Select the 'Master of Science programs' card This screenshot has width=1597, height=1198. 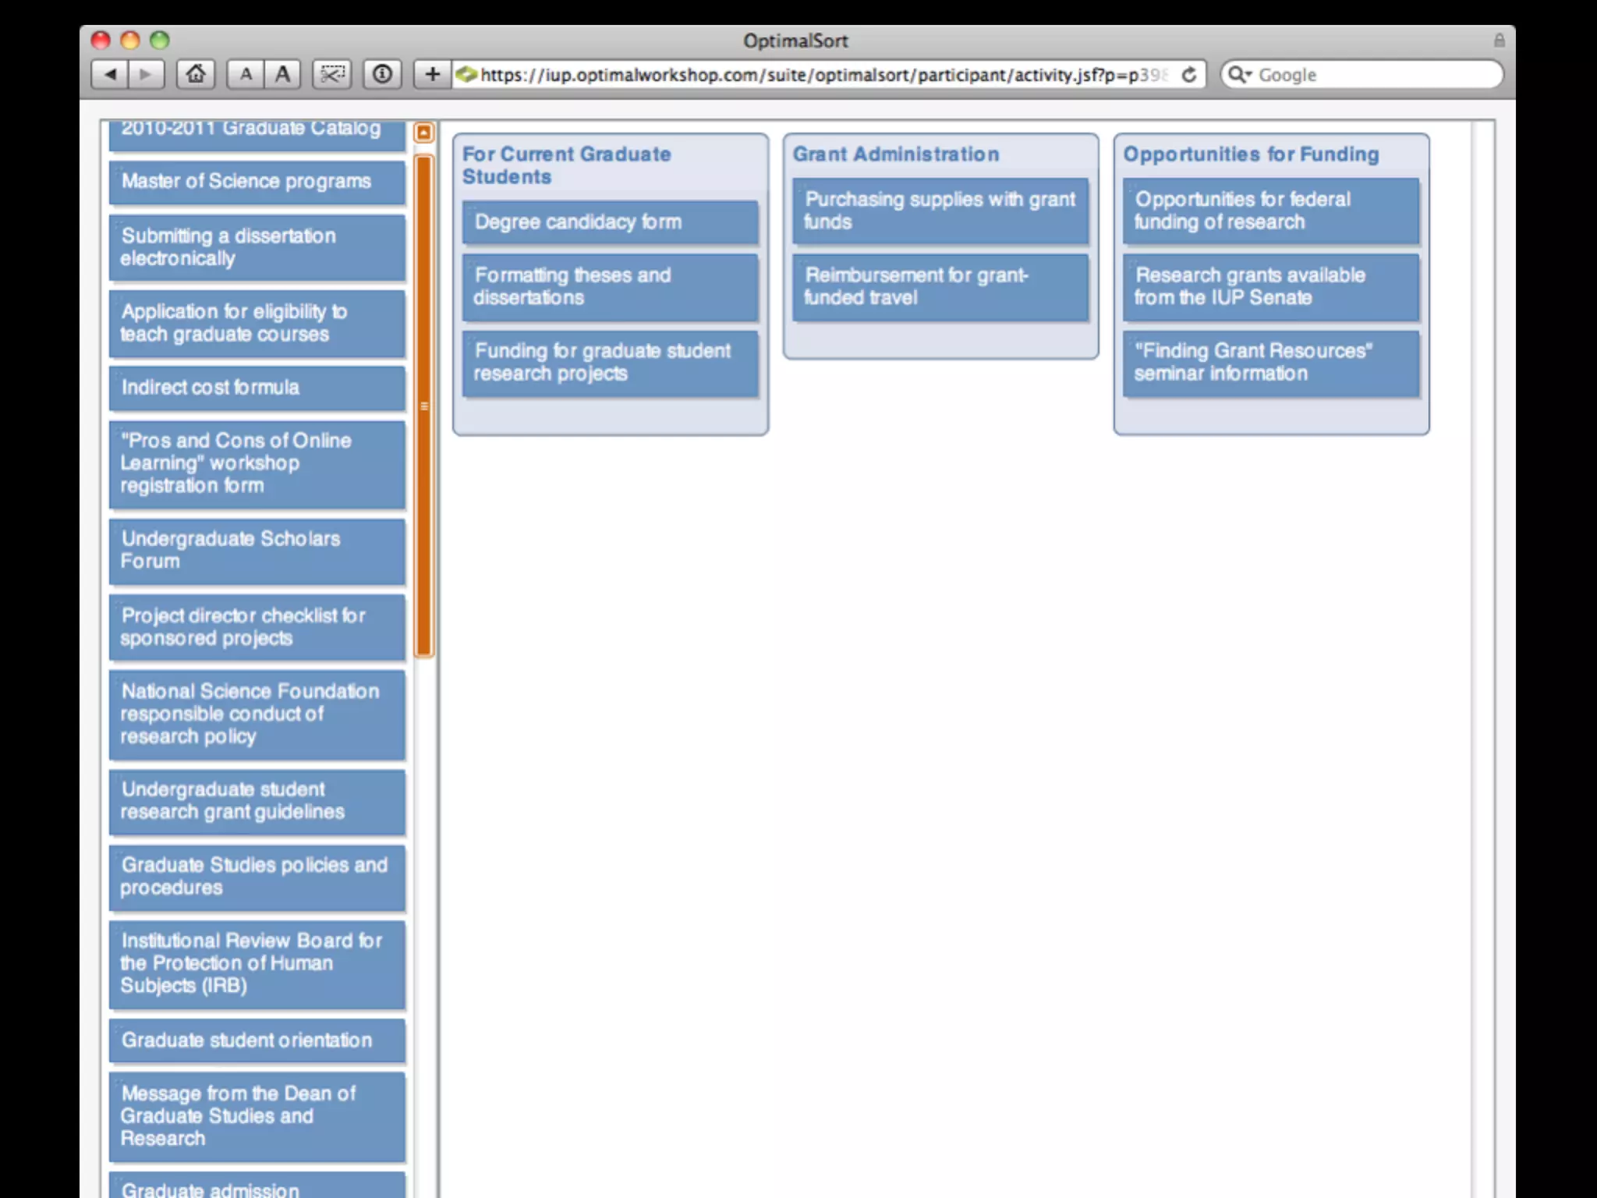tap(257, 182)
